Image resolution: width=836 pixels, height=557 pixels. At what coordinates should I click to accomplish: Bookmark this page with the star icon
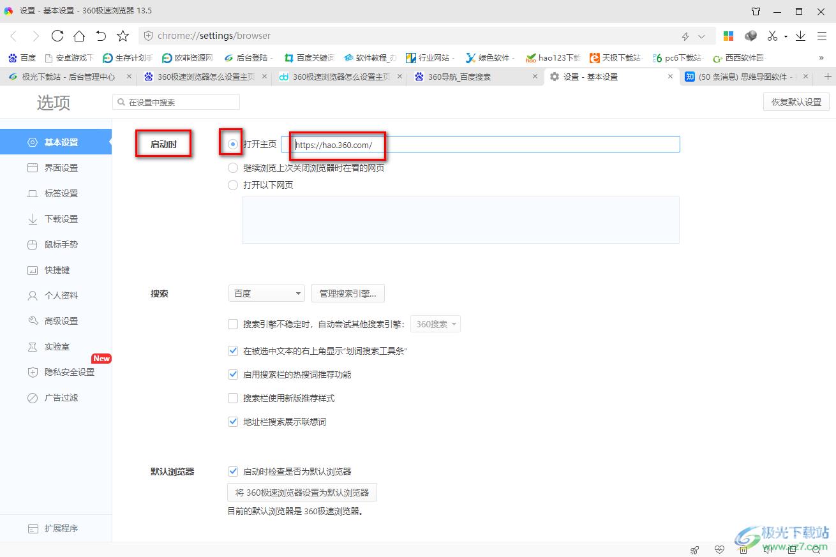point(123,36)
